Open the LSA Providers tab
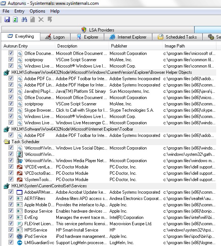221x246 pixels. pos(98,30)
